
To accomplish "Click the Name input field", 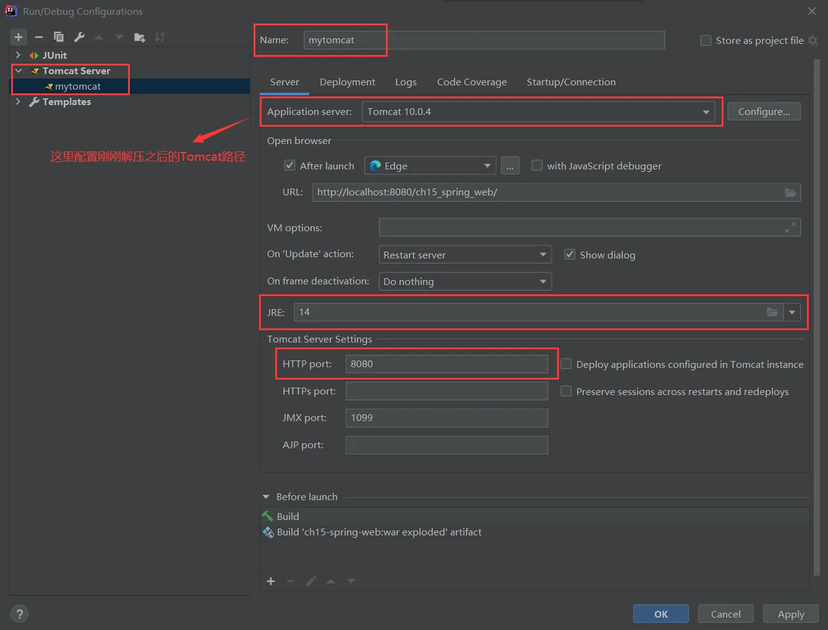I will (x=484, y=40).
